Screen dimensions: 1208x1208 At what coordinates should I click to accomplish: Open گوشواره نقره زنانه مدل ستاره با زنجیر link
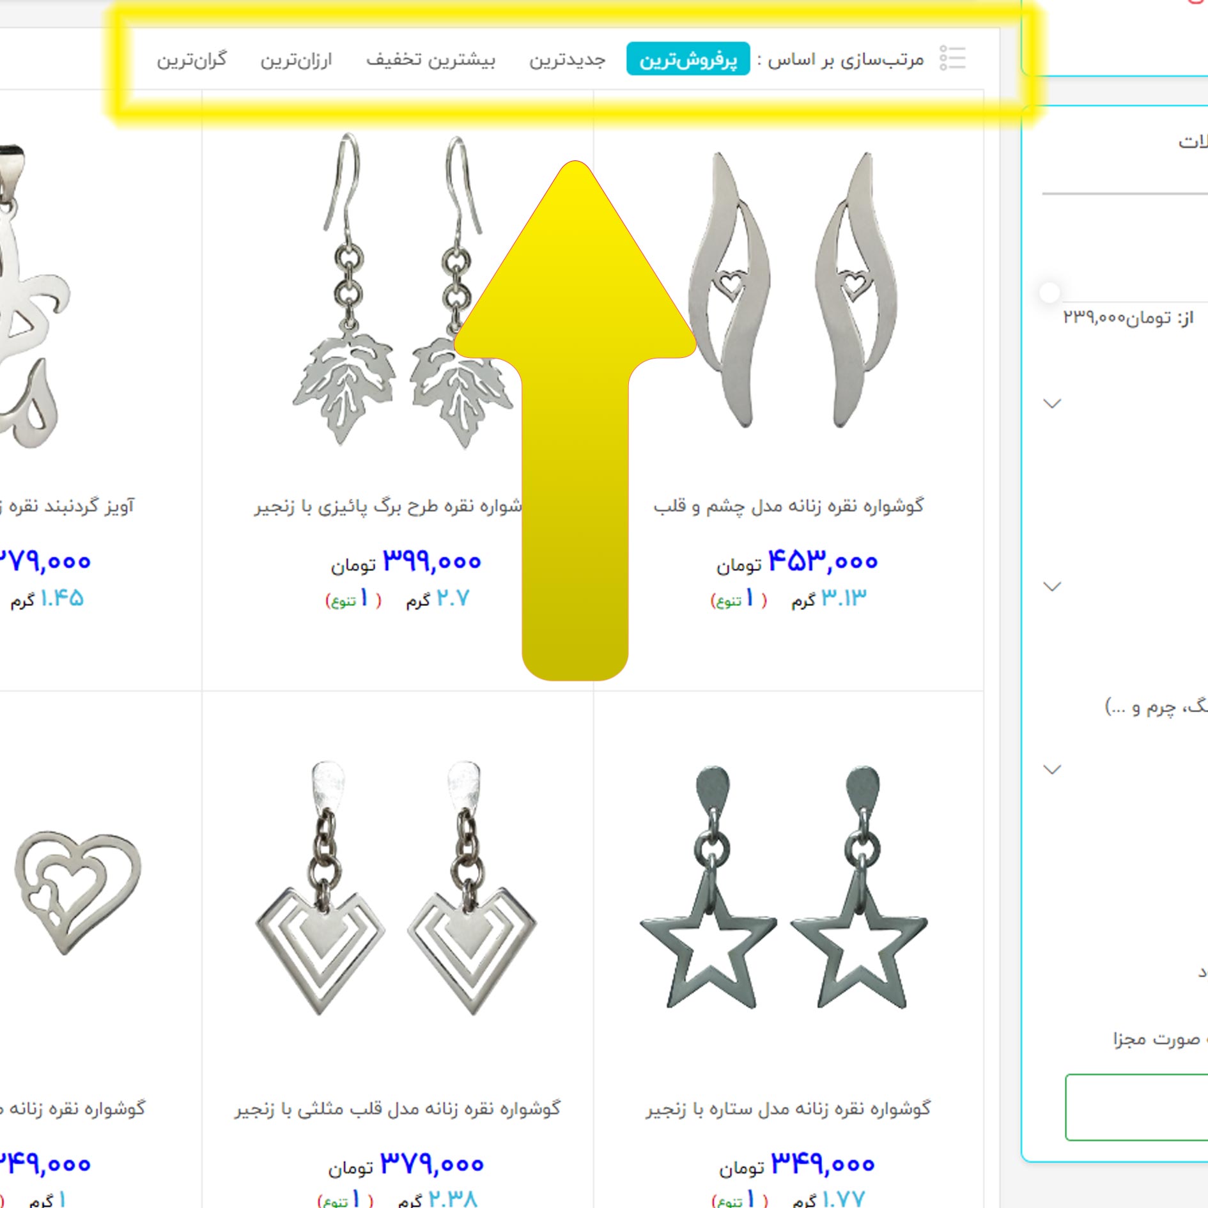point(787,1108)
